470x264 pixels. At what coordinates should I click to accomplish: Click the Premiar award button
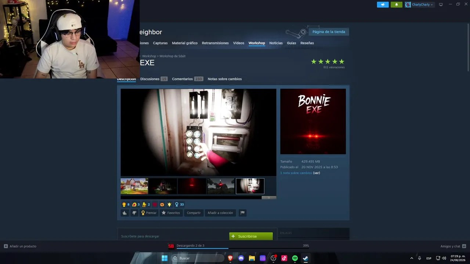tap(149, 213)
